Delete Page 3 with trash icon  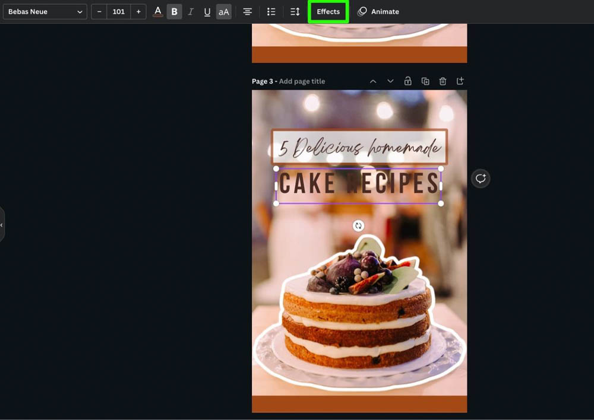click(x=443, y=81)
